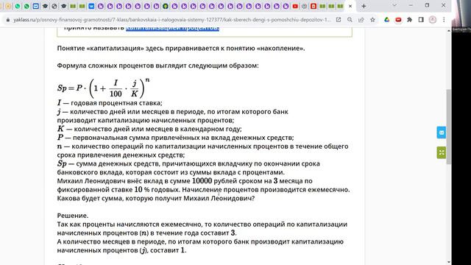Click the yaklass.ru address bar
Viewport: 471px width, 265px height.
click(x=171, y=20)
